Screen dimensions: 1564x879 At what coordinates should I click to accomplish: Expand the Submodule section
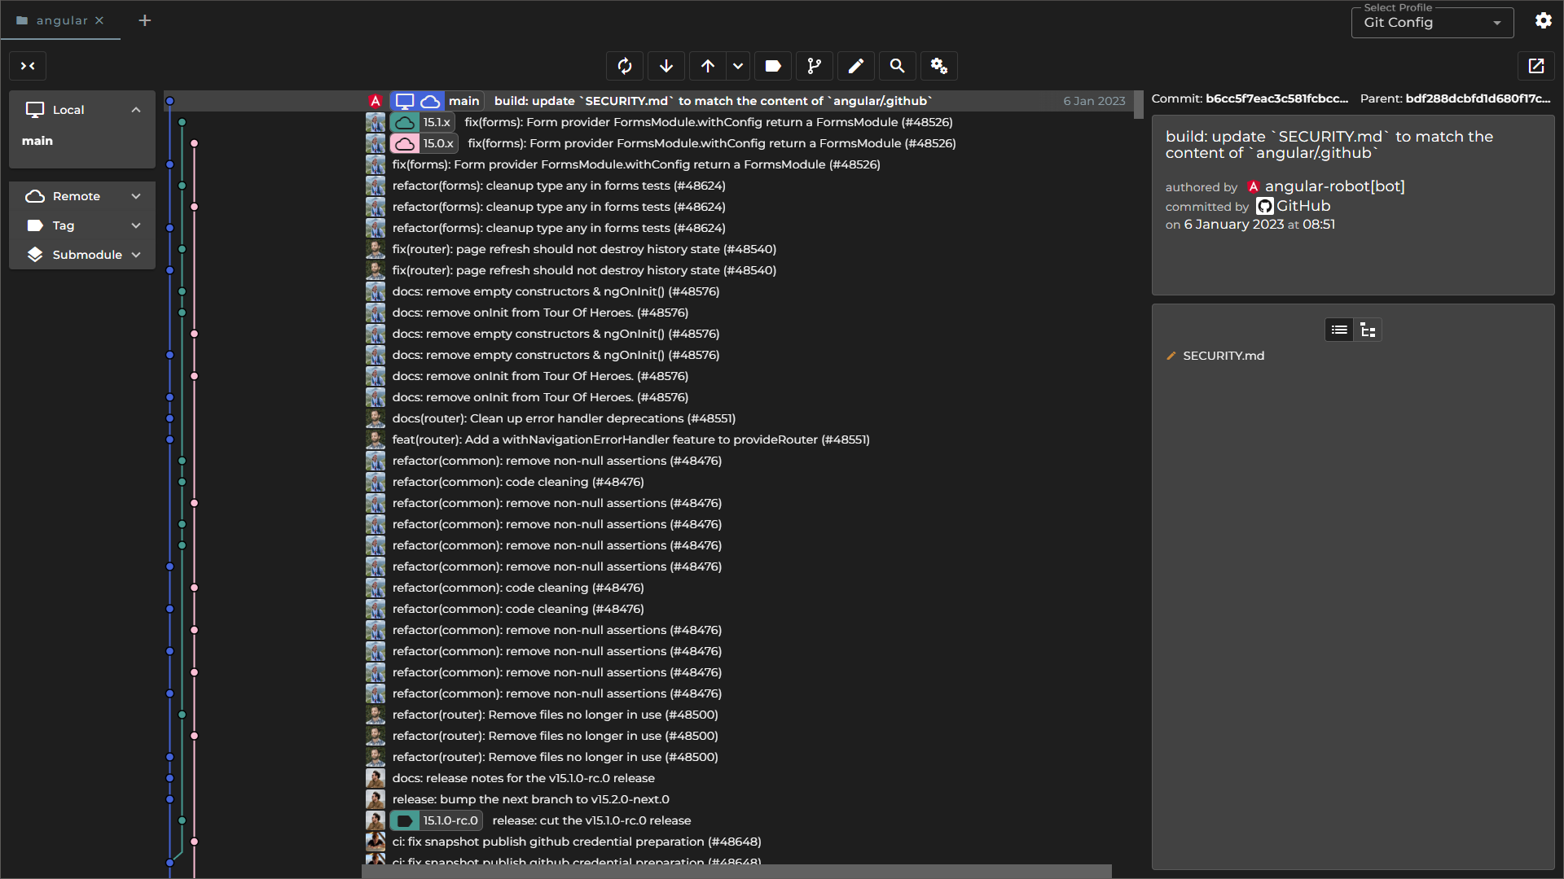(x=136, y=255)
